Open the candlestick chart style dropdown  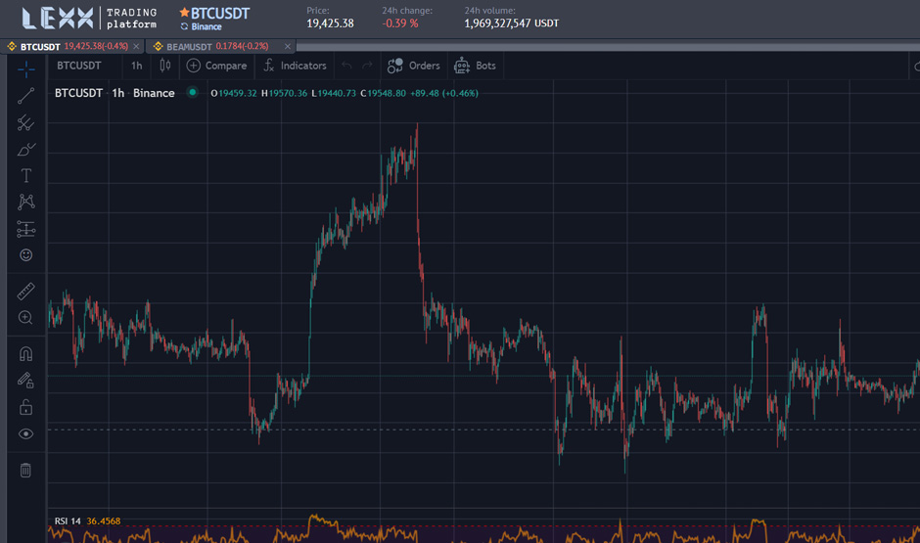(165, 66)
